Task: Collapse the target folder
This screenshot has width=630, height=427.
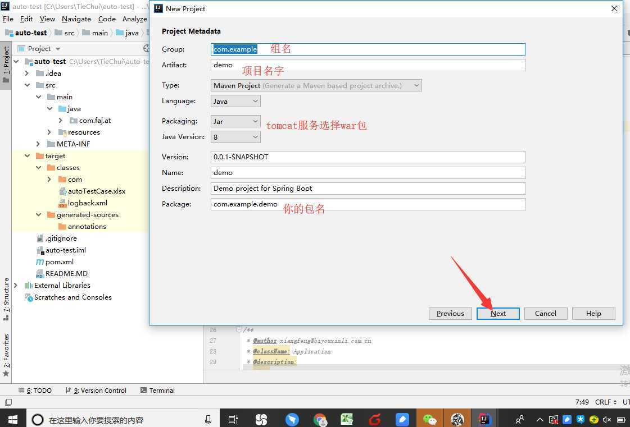Action: 27,156
